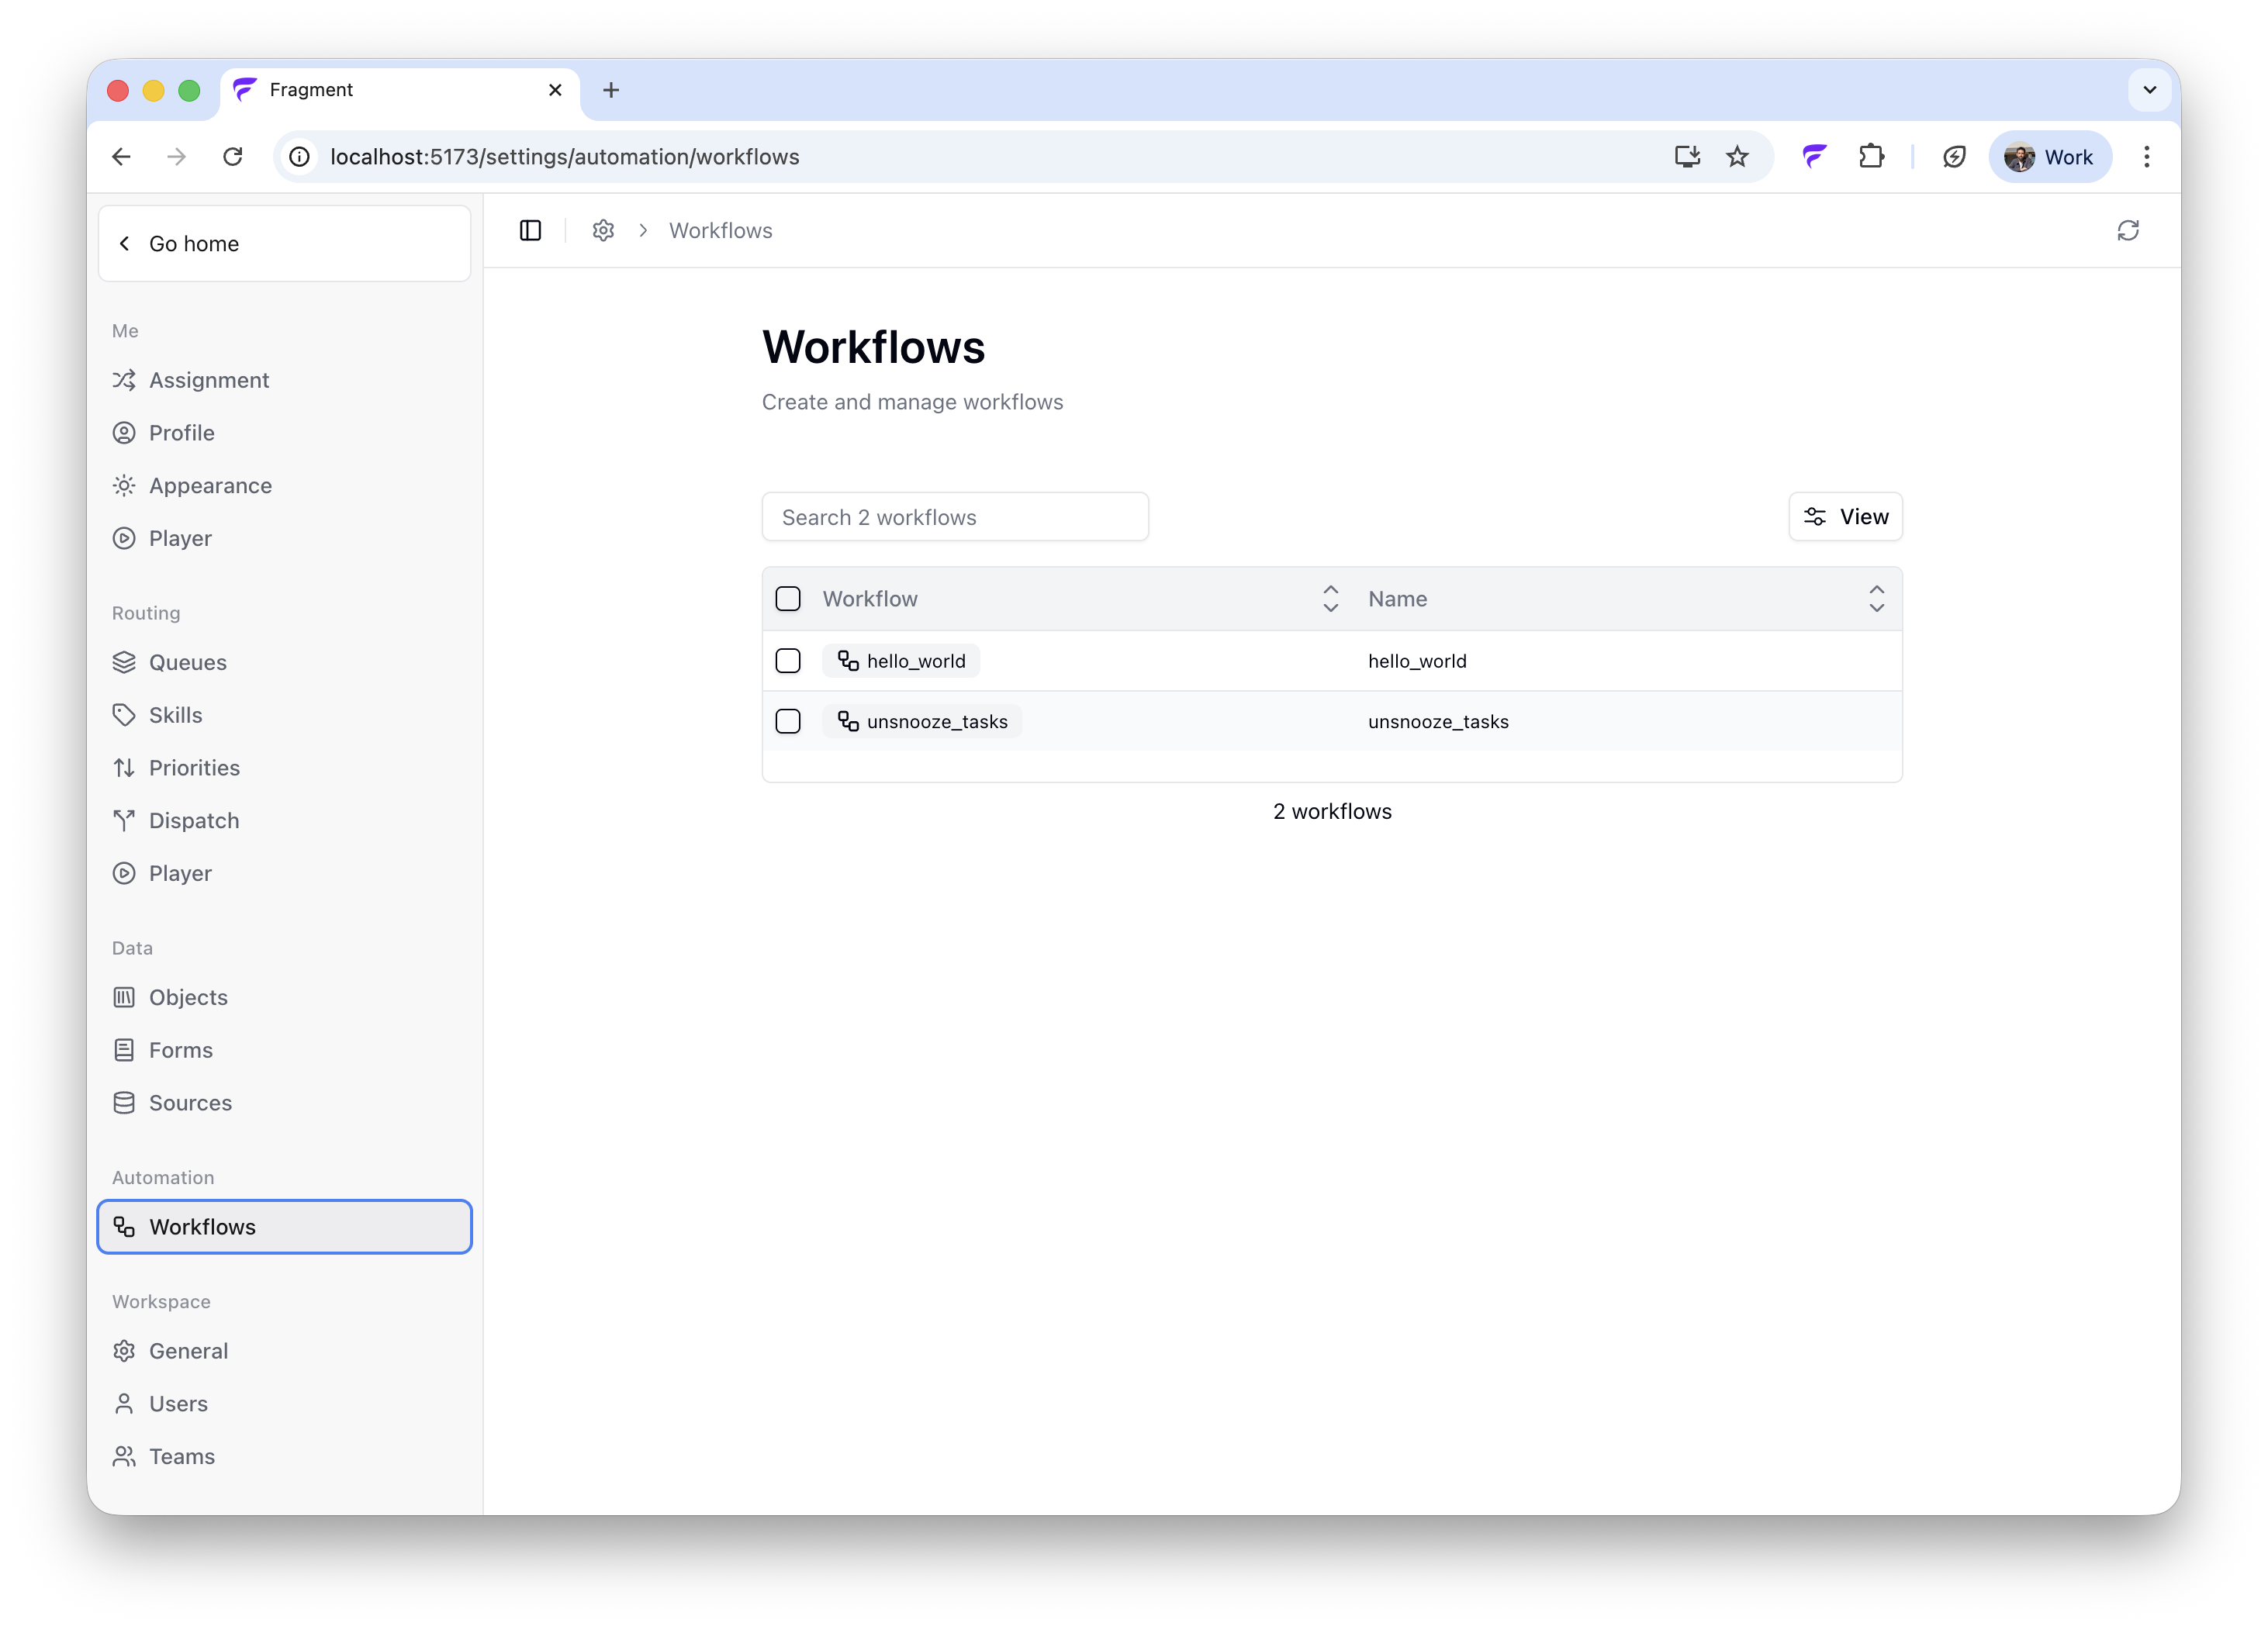Go to Dispatch settings
This screenshot has width=2268, height=1630.
point(194,821)
